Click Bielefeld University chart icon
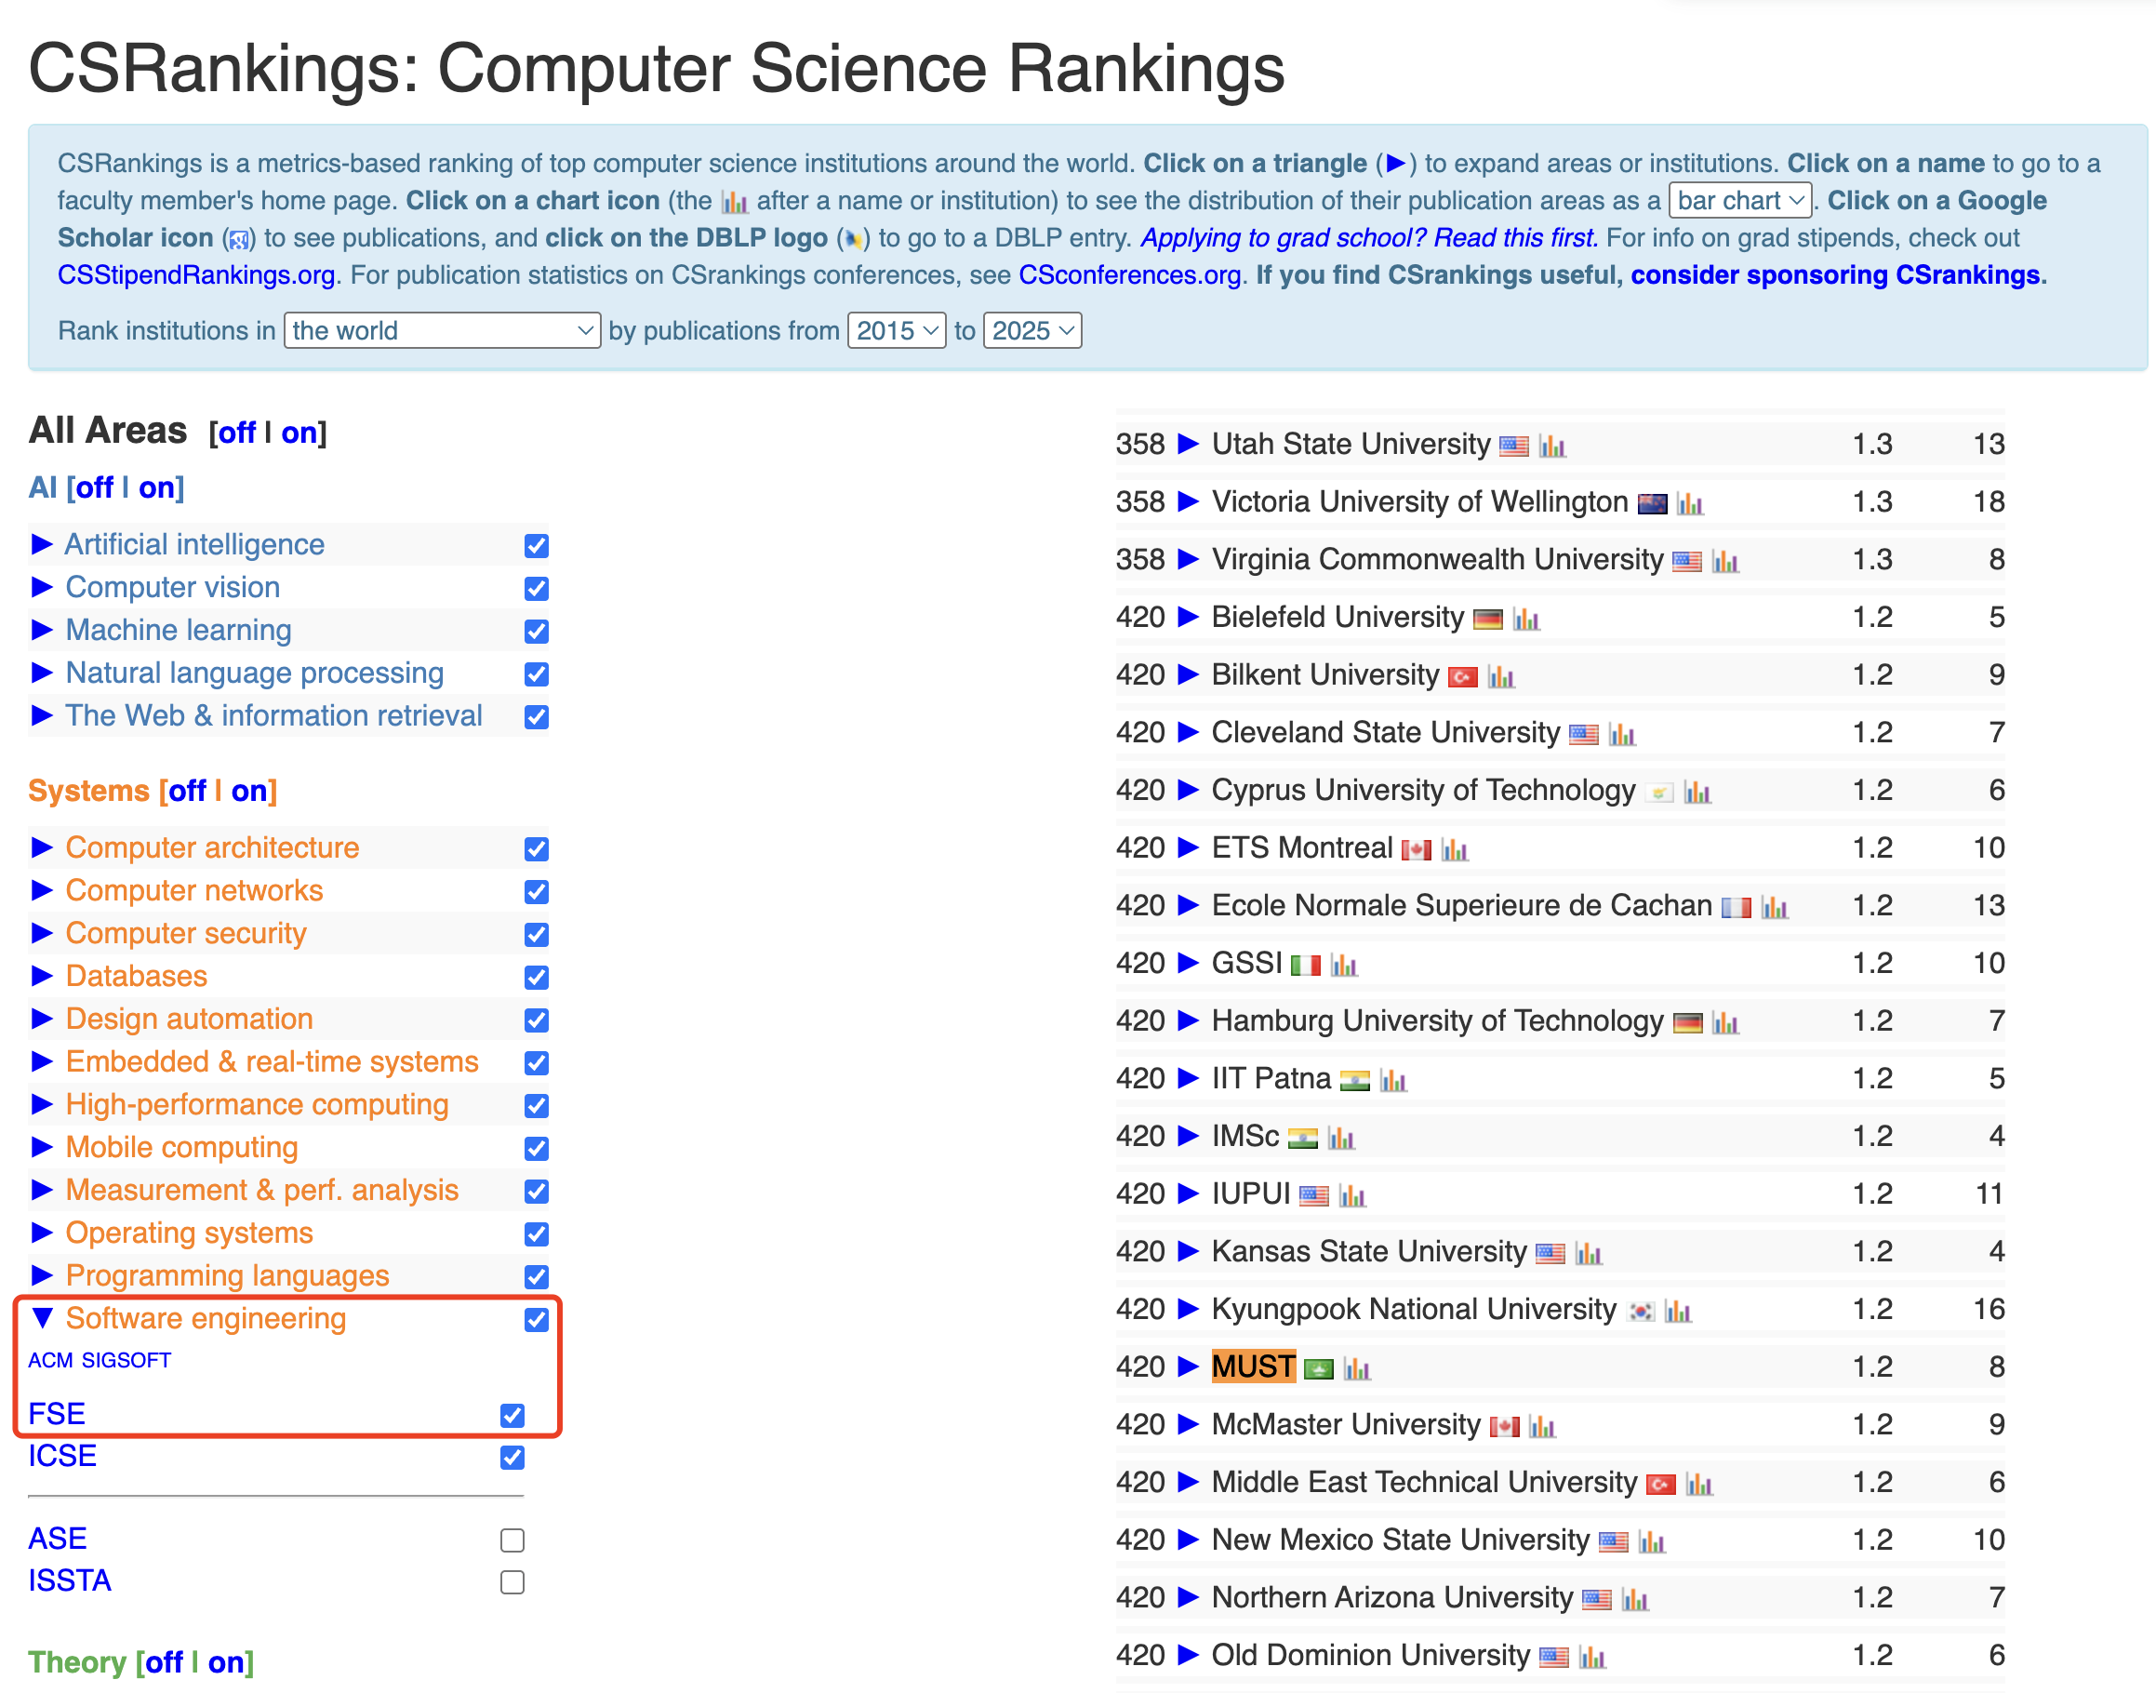 pyautogui.click(x=1526, y=619)
